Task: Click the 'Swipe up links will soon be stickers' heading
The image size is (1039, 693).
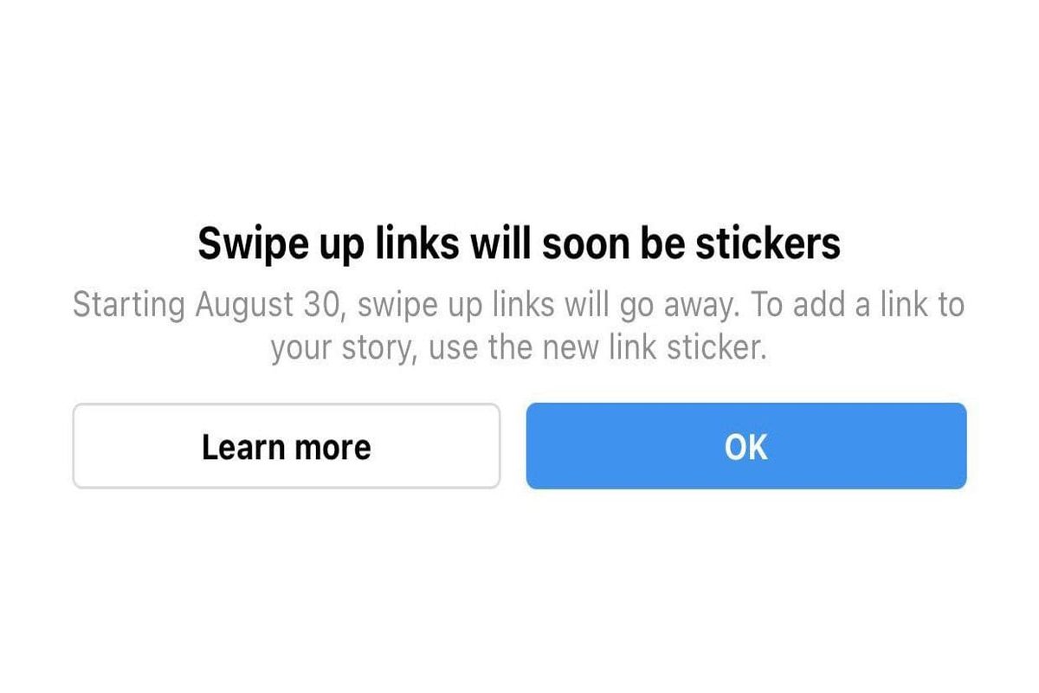Action: (x=519, y=246)
